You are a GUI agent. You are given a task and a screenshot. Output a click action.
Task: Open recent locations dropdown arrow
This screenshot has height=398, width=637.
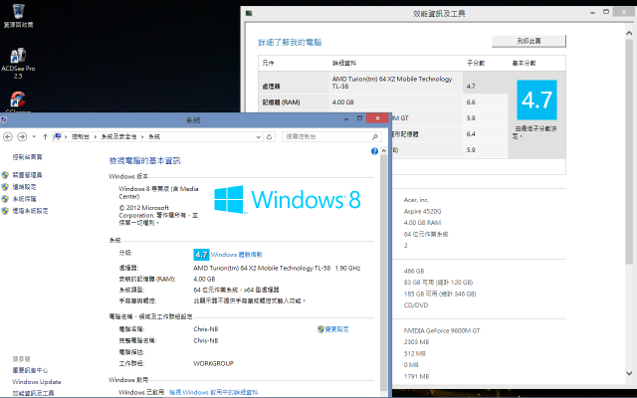34,137
